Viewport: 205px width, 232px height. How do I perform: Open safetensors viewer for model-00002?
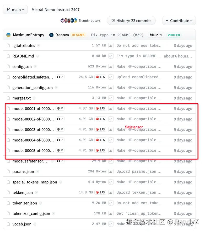(60, 119)
